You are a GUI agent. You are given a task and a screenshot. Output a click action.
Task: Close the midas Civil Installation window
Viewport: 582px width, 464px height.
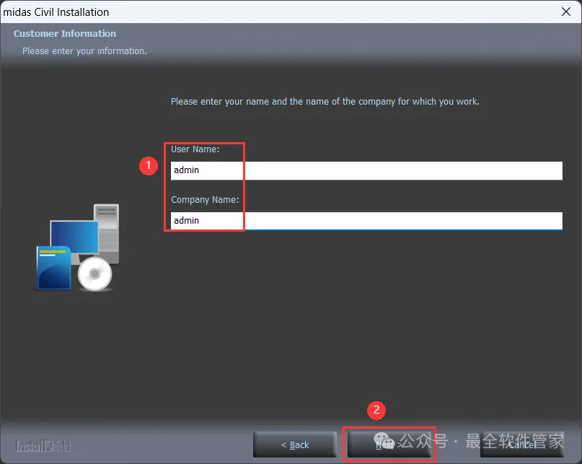point(566,12)
